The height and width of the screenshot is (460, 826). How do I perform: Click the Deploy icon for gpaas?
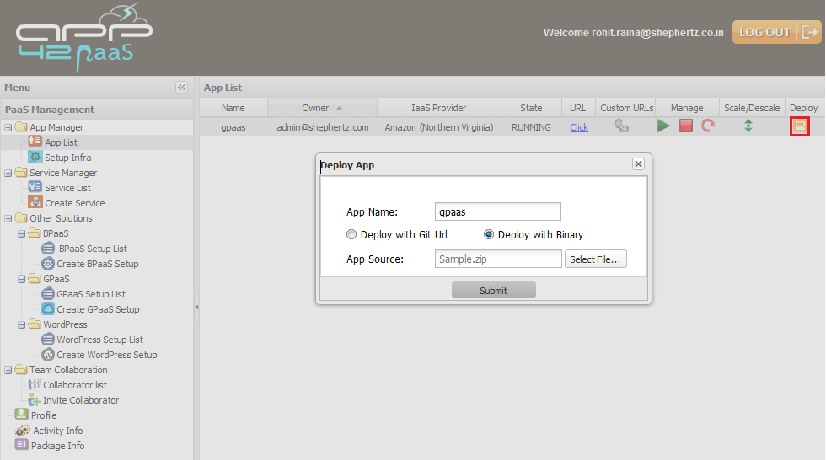tap(799, 126)
